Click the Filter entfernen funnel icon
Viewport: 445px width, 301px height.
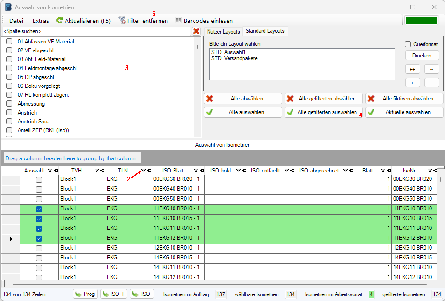coord(122,21)
